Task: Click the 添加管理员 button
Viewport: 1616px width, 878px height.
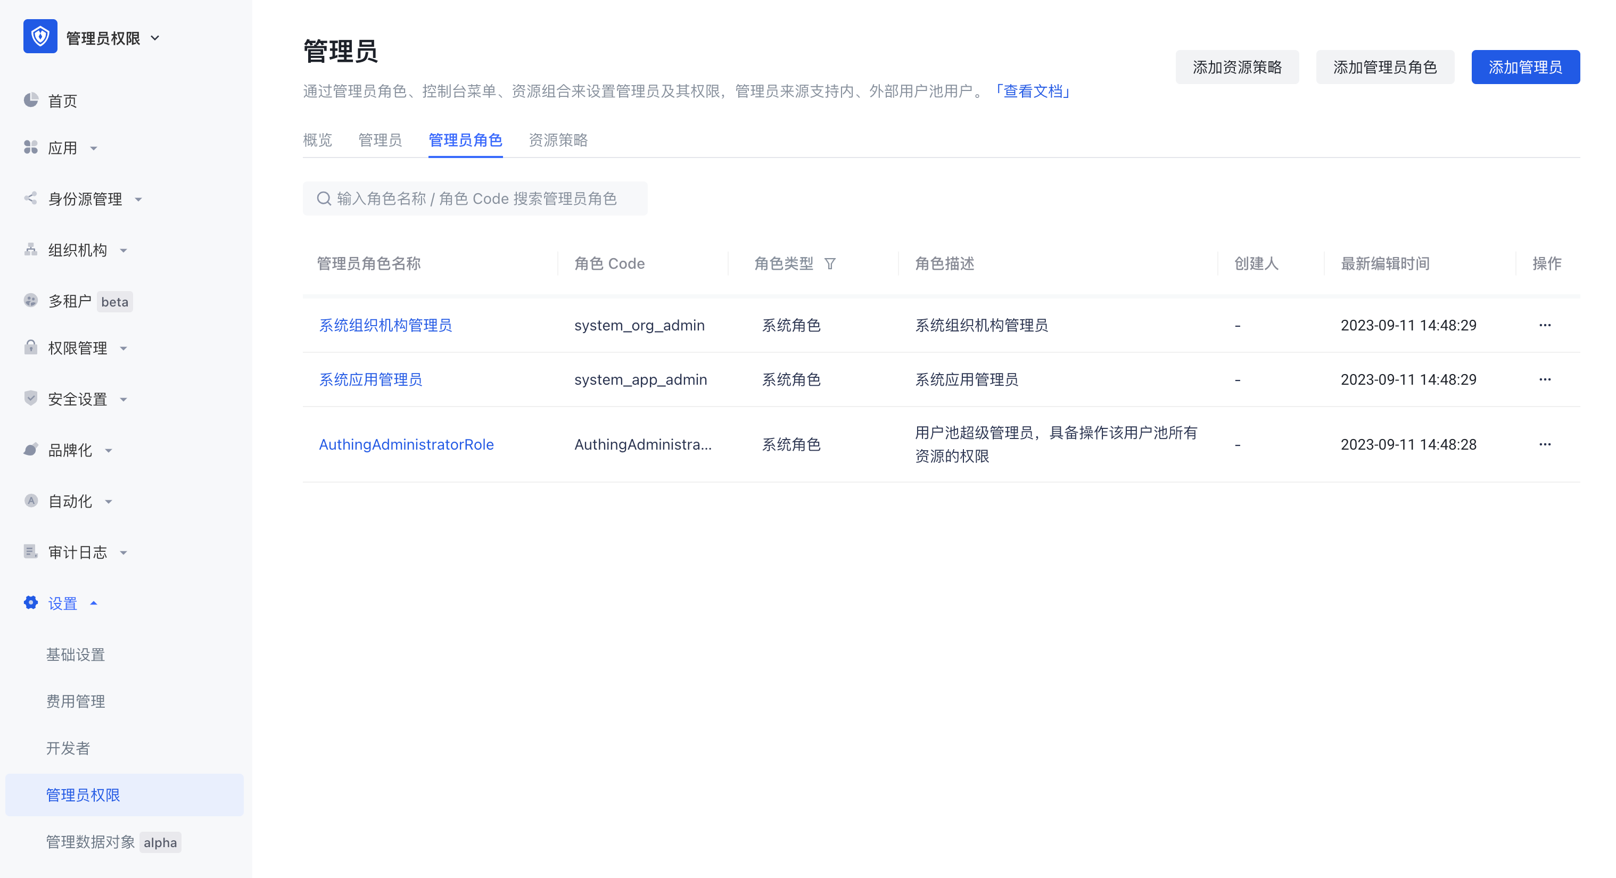Action: coord(1524,67)
